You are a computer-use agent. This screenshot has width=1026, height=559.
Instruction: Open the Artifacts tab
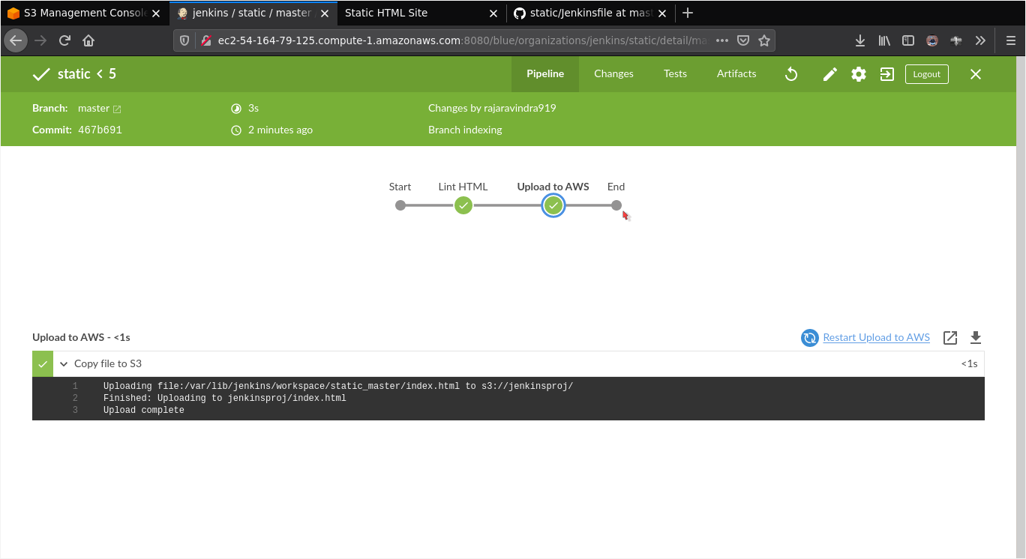pyautogui.click(x=736, y=74)
